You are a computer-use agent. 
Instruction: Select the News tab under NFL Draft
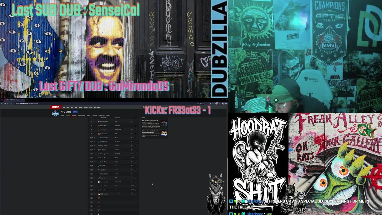62,115
